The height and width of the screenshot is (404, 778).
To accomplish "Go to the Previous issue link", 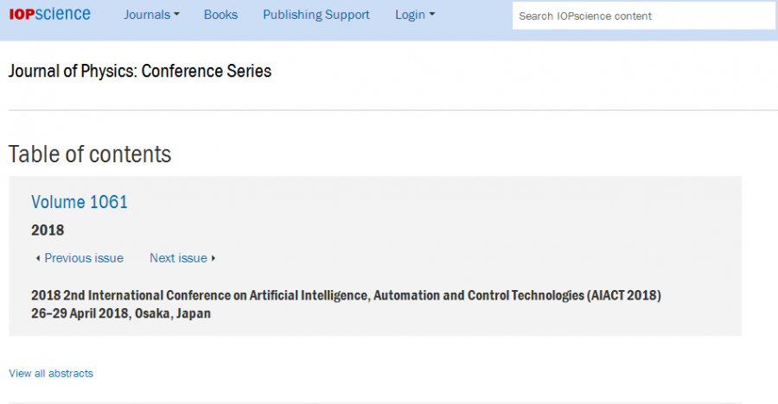I will [x=84, y=258].
